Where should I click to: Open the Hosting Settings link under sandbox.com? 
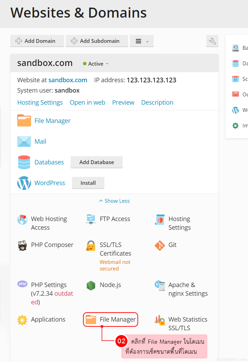[x=40, y=103]
